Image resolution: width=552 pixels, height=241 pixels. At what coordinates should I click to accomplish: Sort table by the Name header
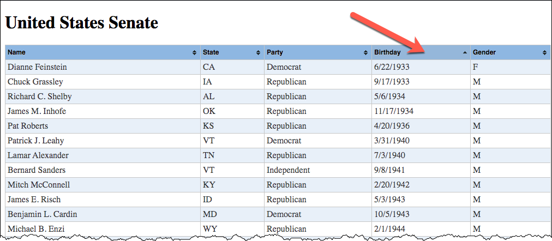click(x=17, y=52)
